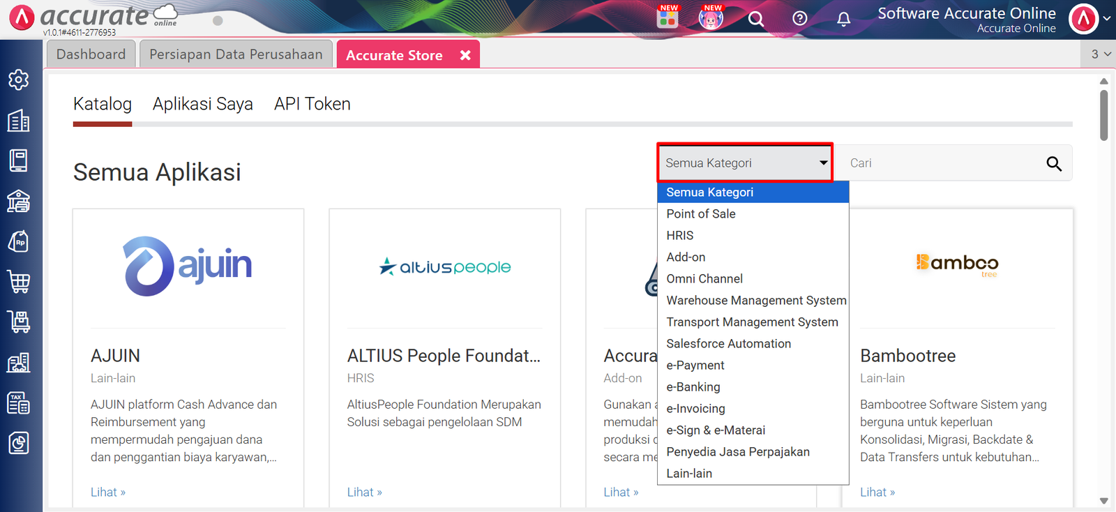The width and height of the screenshot is (1116, 512).
Task: Choose Omni Channel category
Action: [753, 278]
